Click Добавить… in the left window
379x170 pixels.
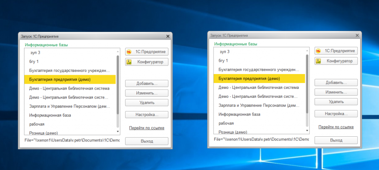(x=147, y=83)
